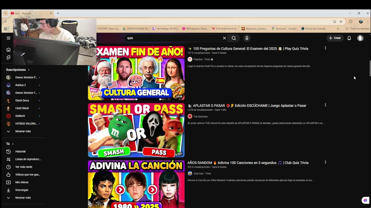
Task: Visit the PlayQuiz - Trivia channel
Action: pos(202,60)
